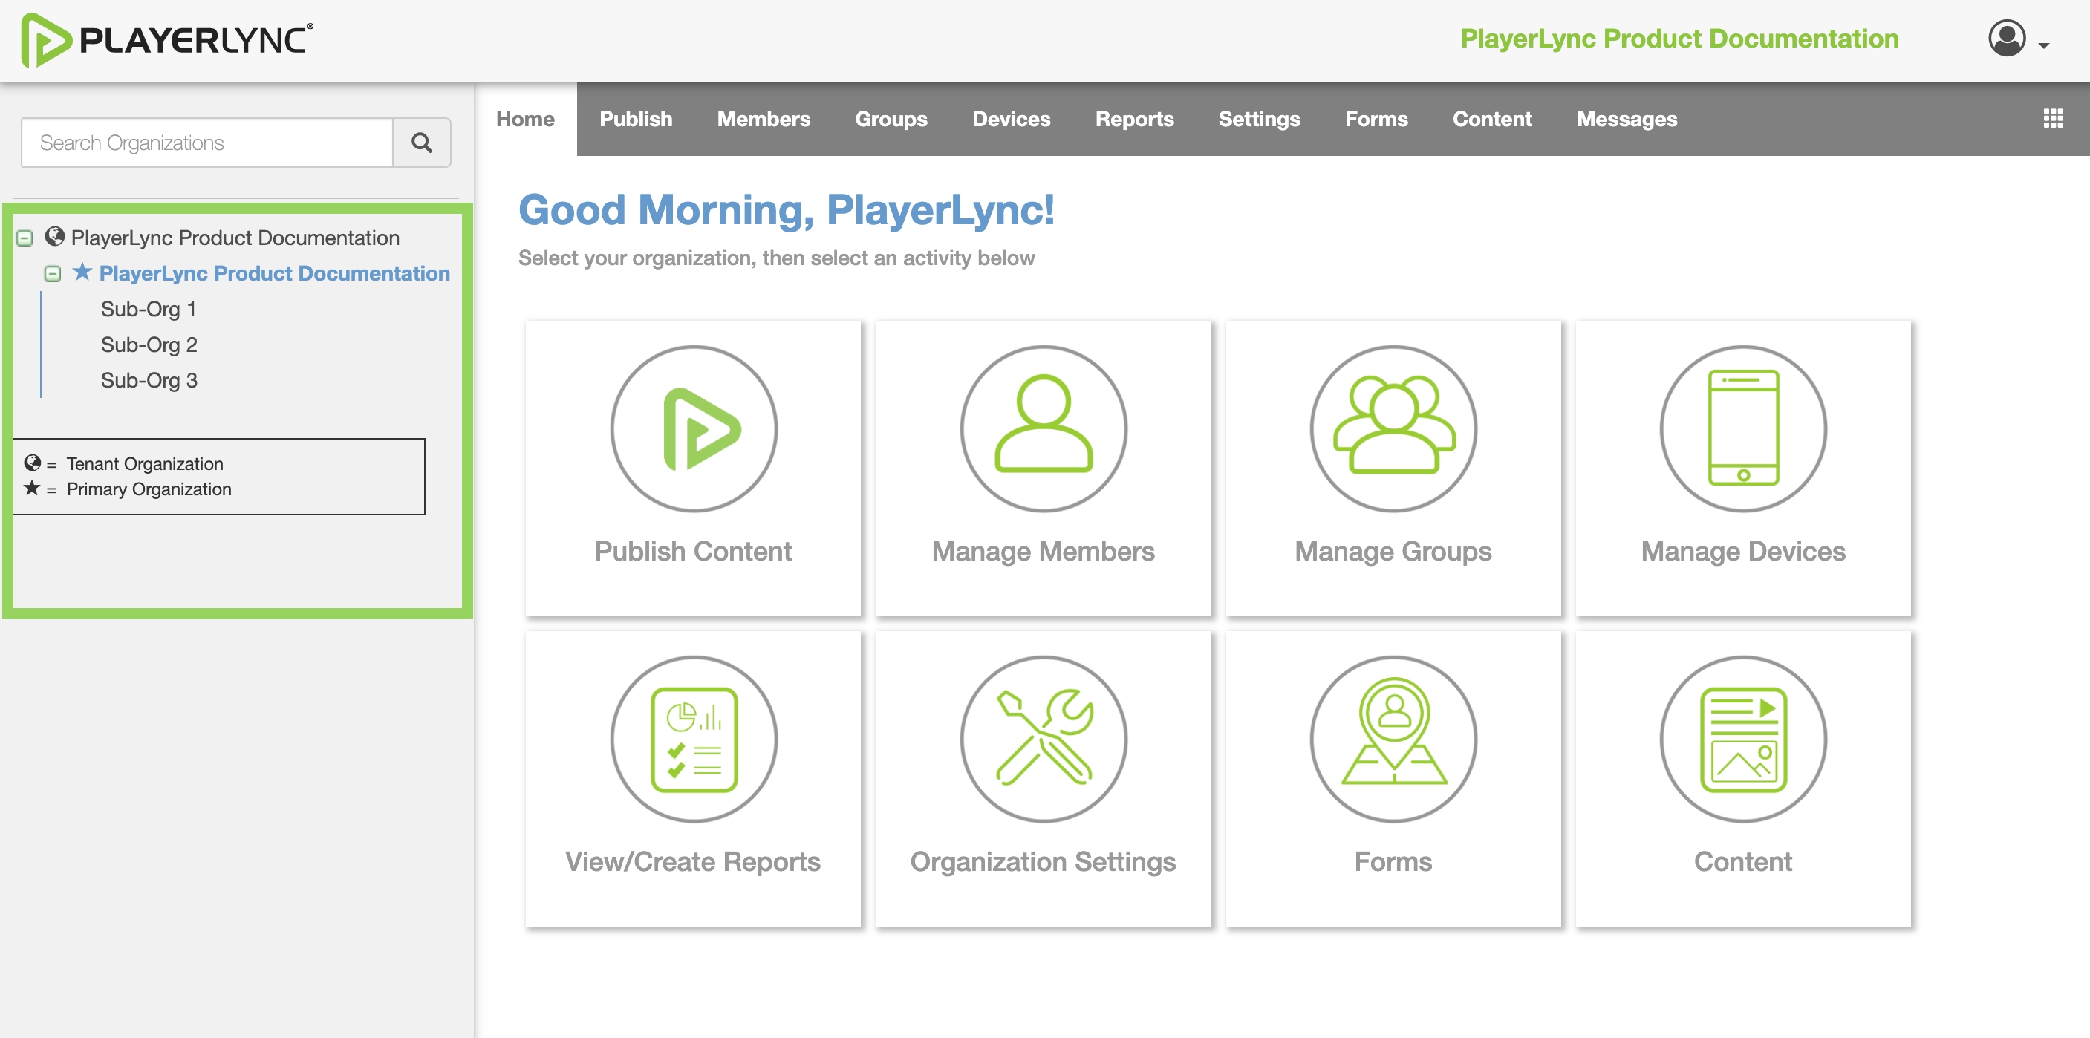
Task: Open the apps grid icon
Action: [x=2052, y=120]
